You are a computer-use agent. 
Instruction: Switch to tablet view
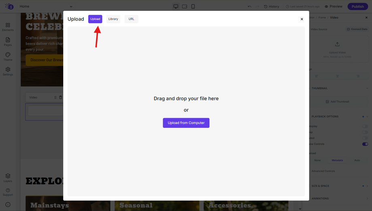(185, 6)
